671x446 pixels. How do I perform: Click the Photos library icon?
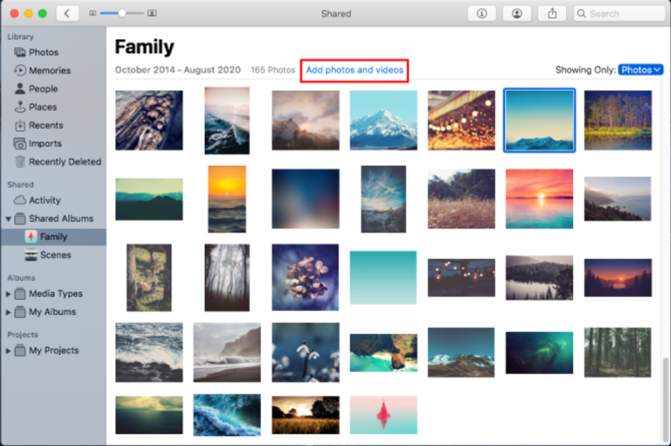click(x=20, y=52)
